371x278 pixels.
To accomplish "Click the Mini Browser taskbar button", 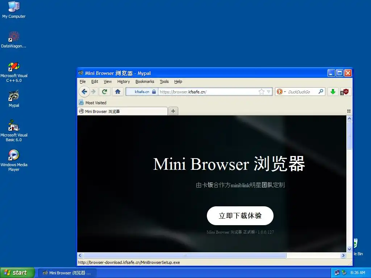I will [67, 273].
